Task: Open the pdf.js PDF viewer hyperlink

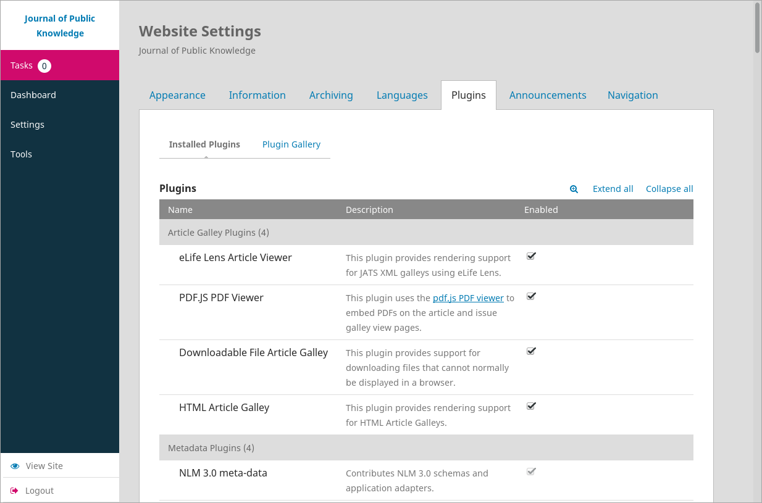Action: point(468,297)
